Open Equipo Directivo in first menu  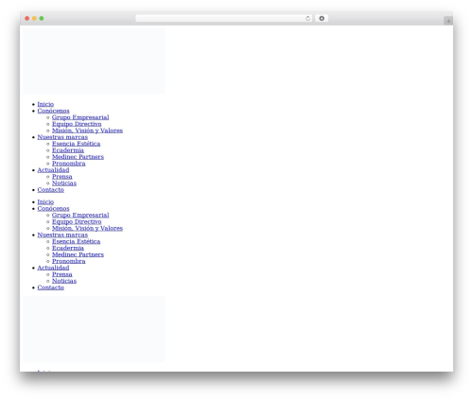(x=77, y=124)
